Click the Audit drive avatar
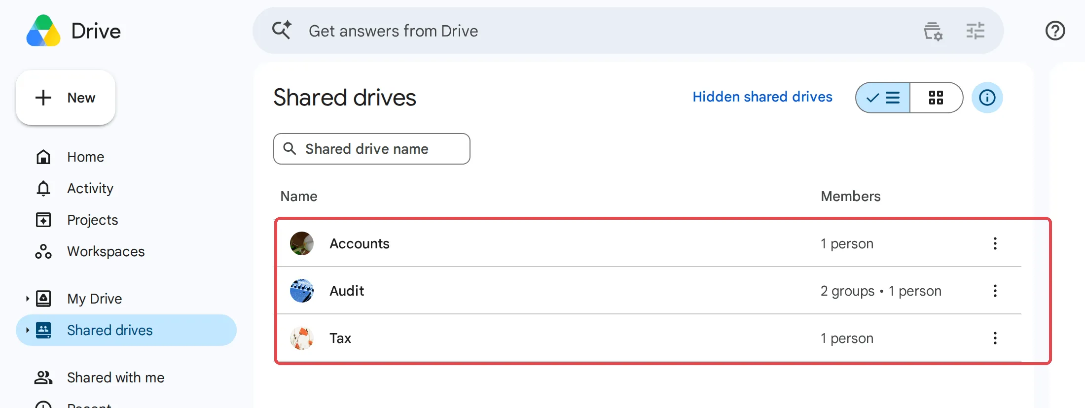1085x408 pixels. coord(302,291)
